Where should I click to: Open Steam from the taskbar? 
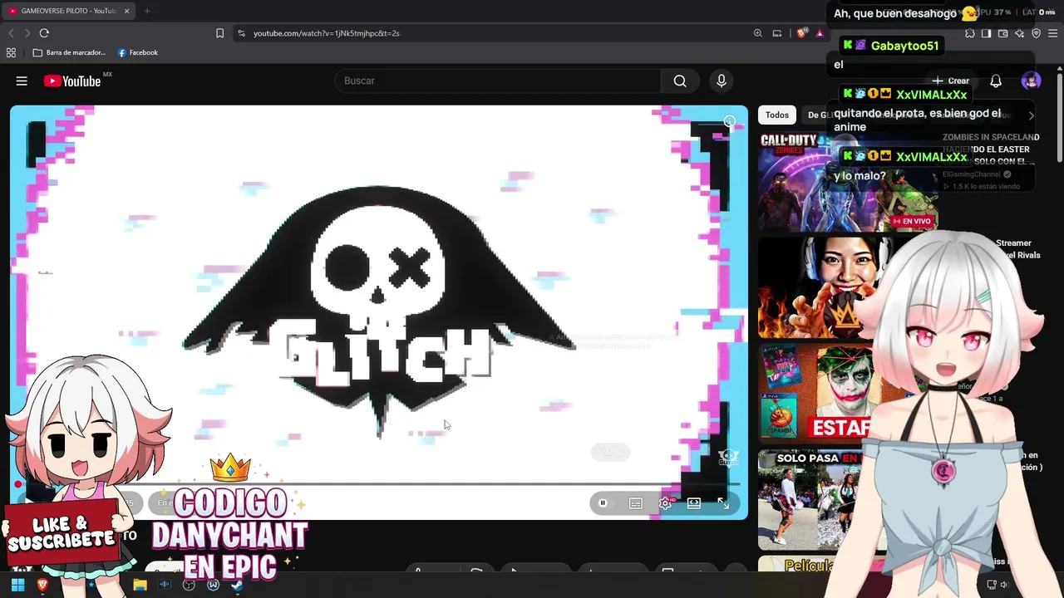coord(237,585)
